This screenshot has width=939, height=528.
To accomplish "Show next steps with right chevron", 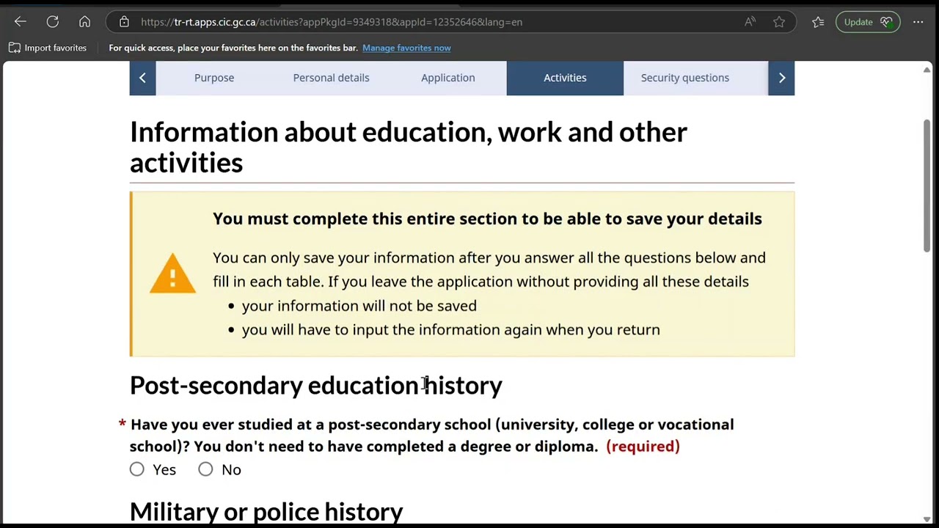I will click(781, 78).
